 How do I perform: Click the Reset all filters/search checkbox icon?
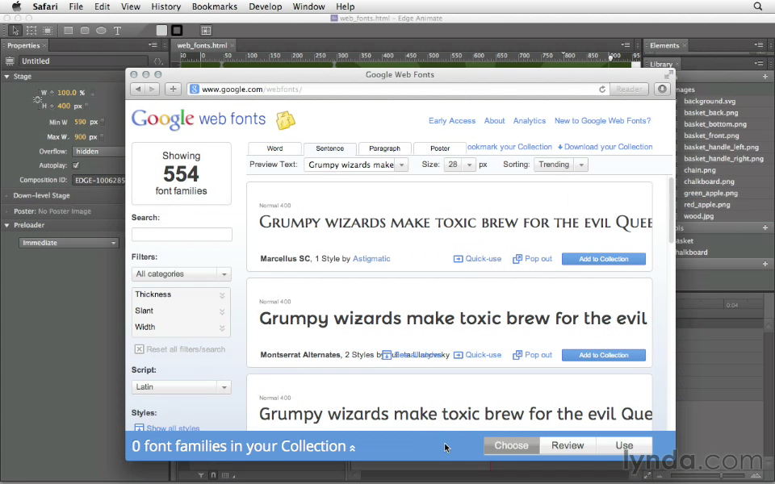(x=140, y=349)
